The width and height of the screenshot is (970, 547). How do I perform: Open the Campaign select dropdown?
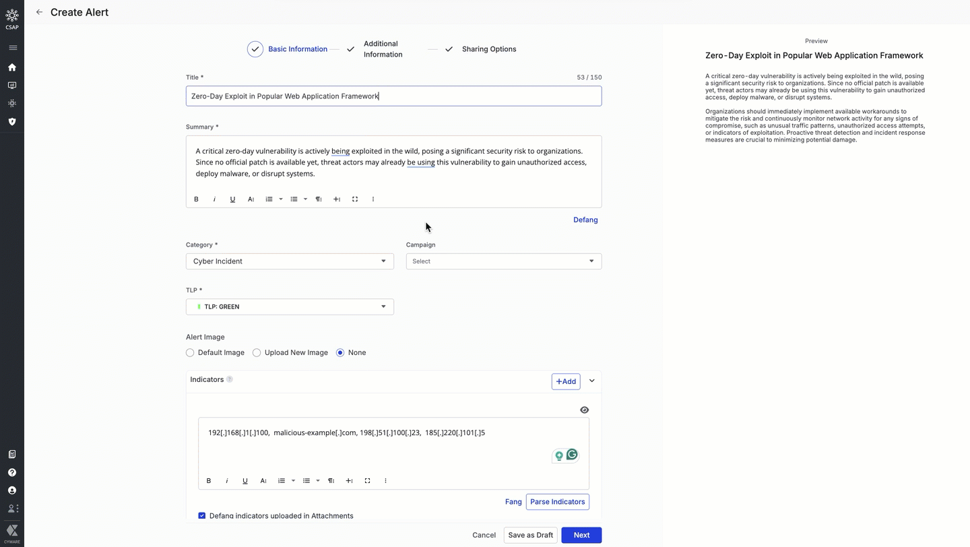coord(503,261)
